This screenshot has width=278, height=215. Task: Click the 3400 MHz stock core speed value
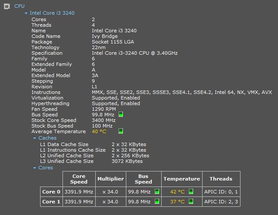coord(104,120)
